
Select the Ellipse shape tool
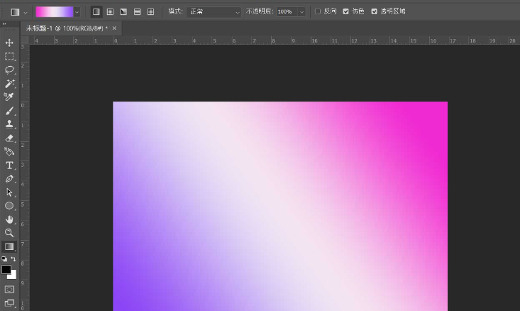9,206
